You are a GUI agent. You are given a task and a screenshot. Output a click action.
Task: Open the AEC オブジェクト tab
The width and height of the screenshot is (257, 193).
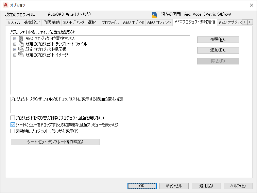pos(230,23)
